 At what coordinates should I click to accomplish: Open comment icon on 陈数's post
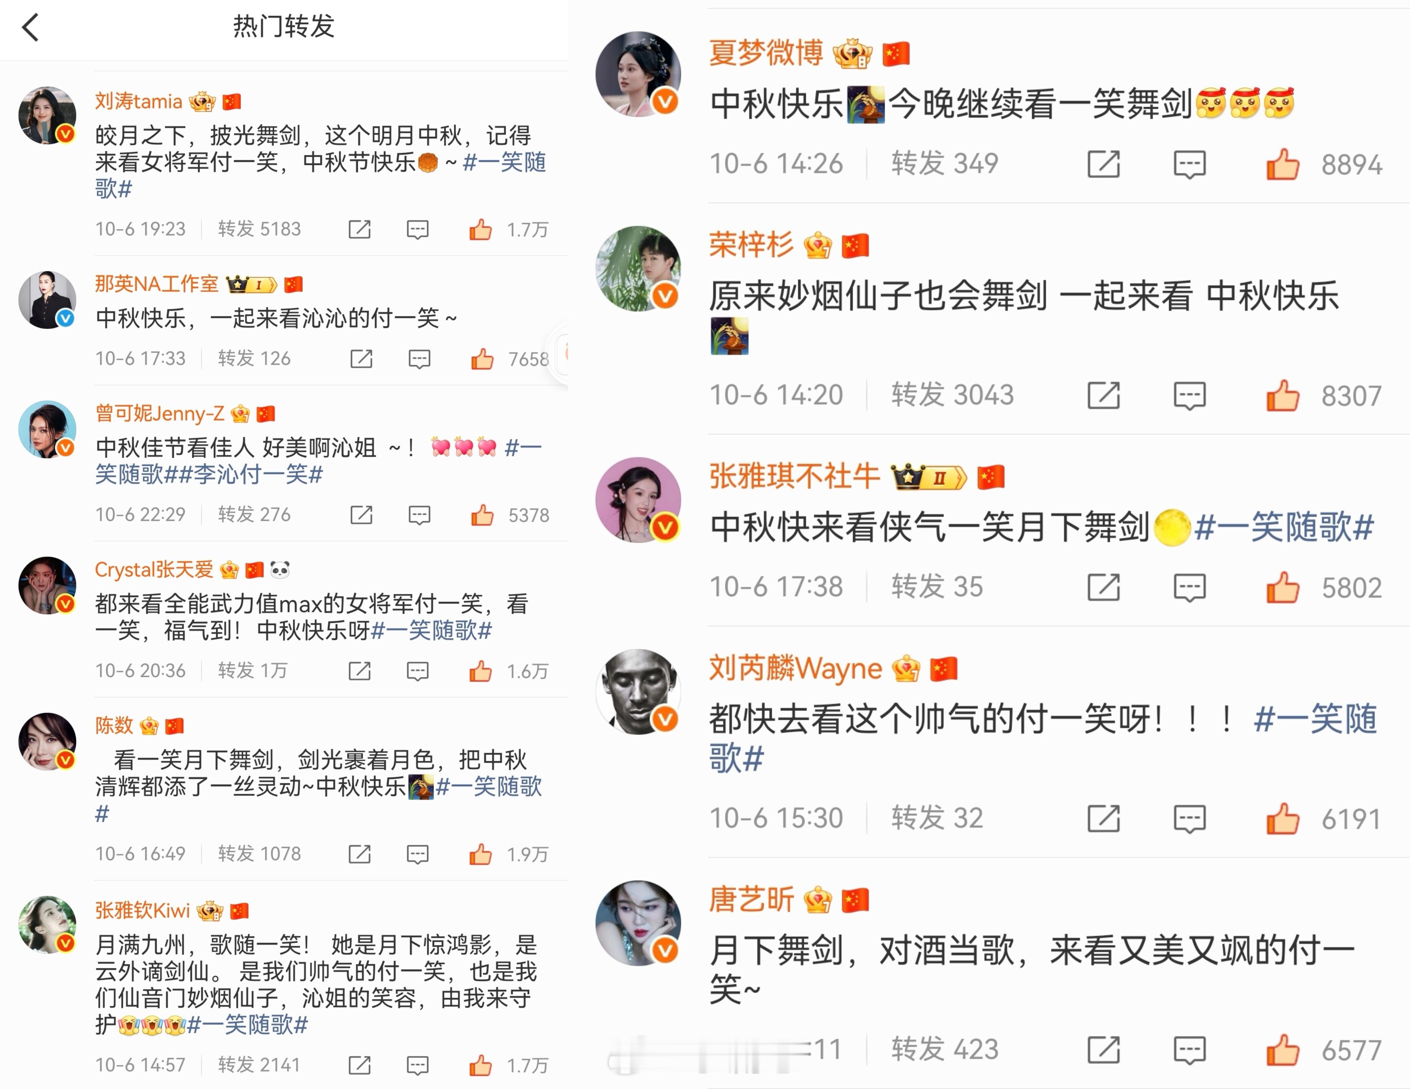418,854
